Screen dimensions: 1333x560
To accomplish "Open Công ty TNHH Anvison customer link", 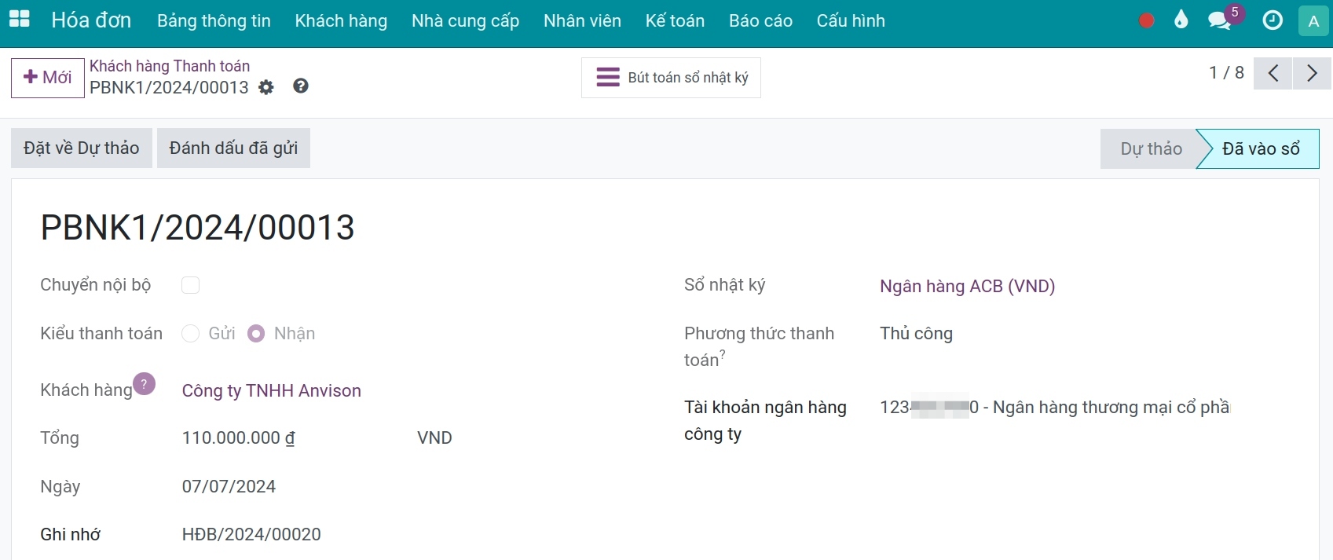I will pos(272,390).
